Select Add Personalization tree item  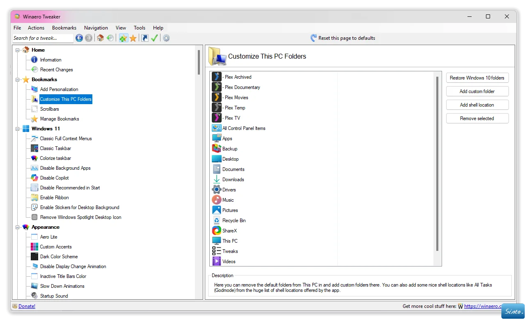tap(59, 89)
